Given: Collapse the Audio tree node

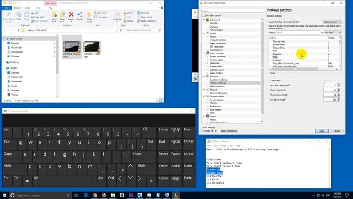Looking at the screenshot, I should tap(204, 33).
